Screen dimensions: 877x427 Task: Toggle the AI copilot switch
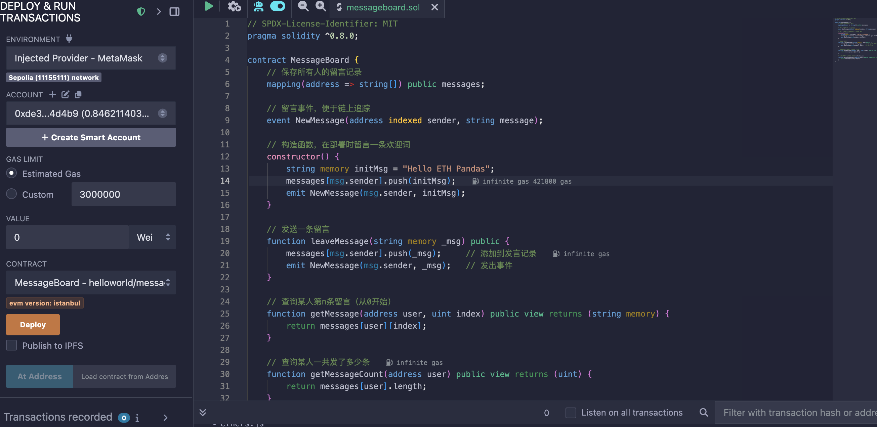tap(278, 6)
